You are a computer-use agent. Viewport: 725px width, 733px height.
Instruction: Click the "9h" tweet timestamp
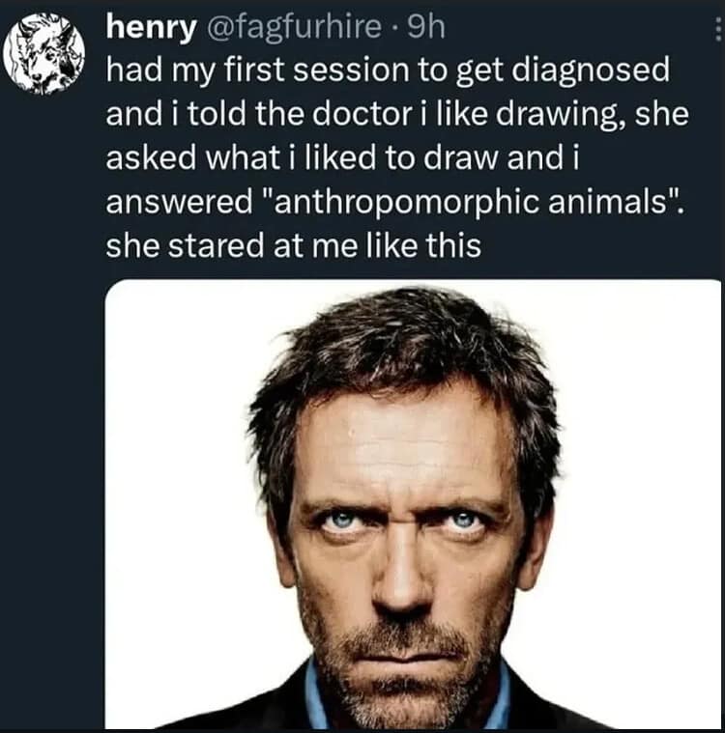click(x=425, y=29)
